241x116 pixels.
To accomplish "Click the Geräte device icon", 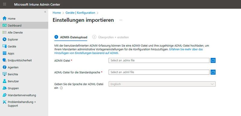I will tap(5, 46).
